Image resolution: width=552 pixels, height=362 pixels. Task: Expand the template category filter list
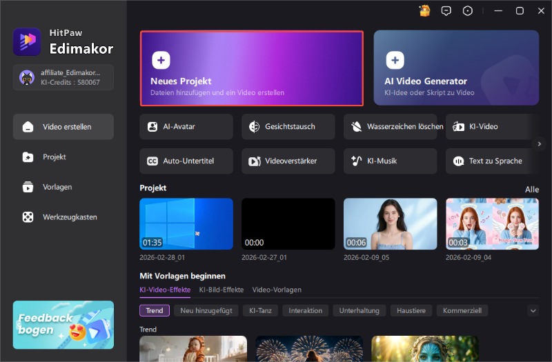click(x=532, y=311)
